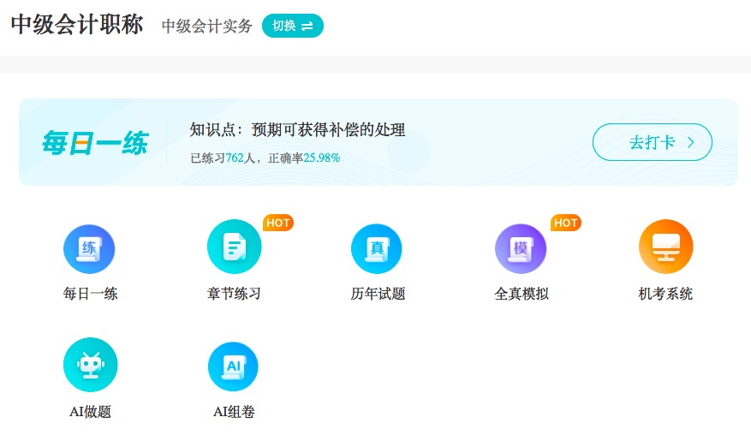The image size is (751, 435).
Task: Click the 切换 switch subject button
Action: click(x=293, y=26)
